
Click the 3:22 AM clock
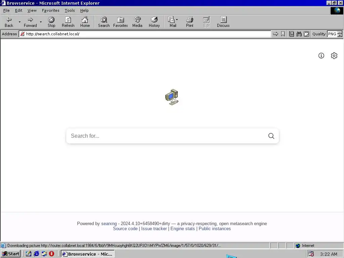[x=329, y=254]
